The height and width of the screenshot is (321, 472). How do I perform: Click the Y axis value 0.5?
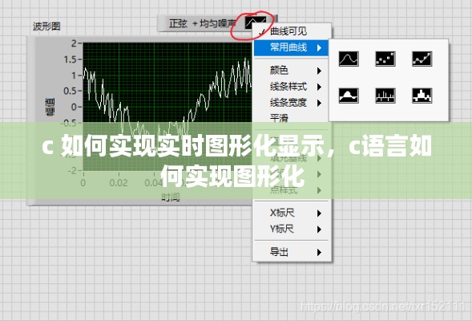71,91
